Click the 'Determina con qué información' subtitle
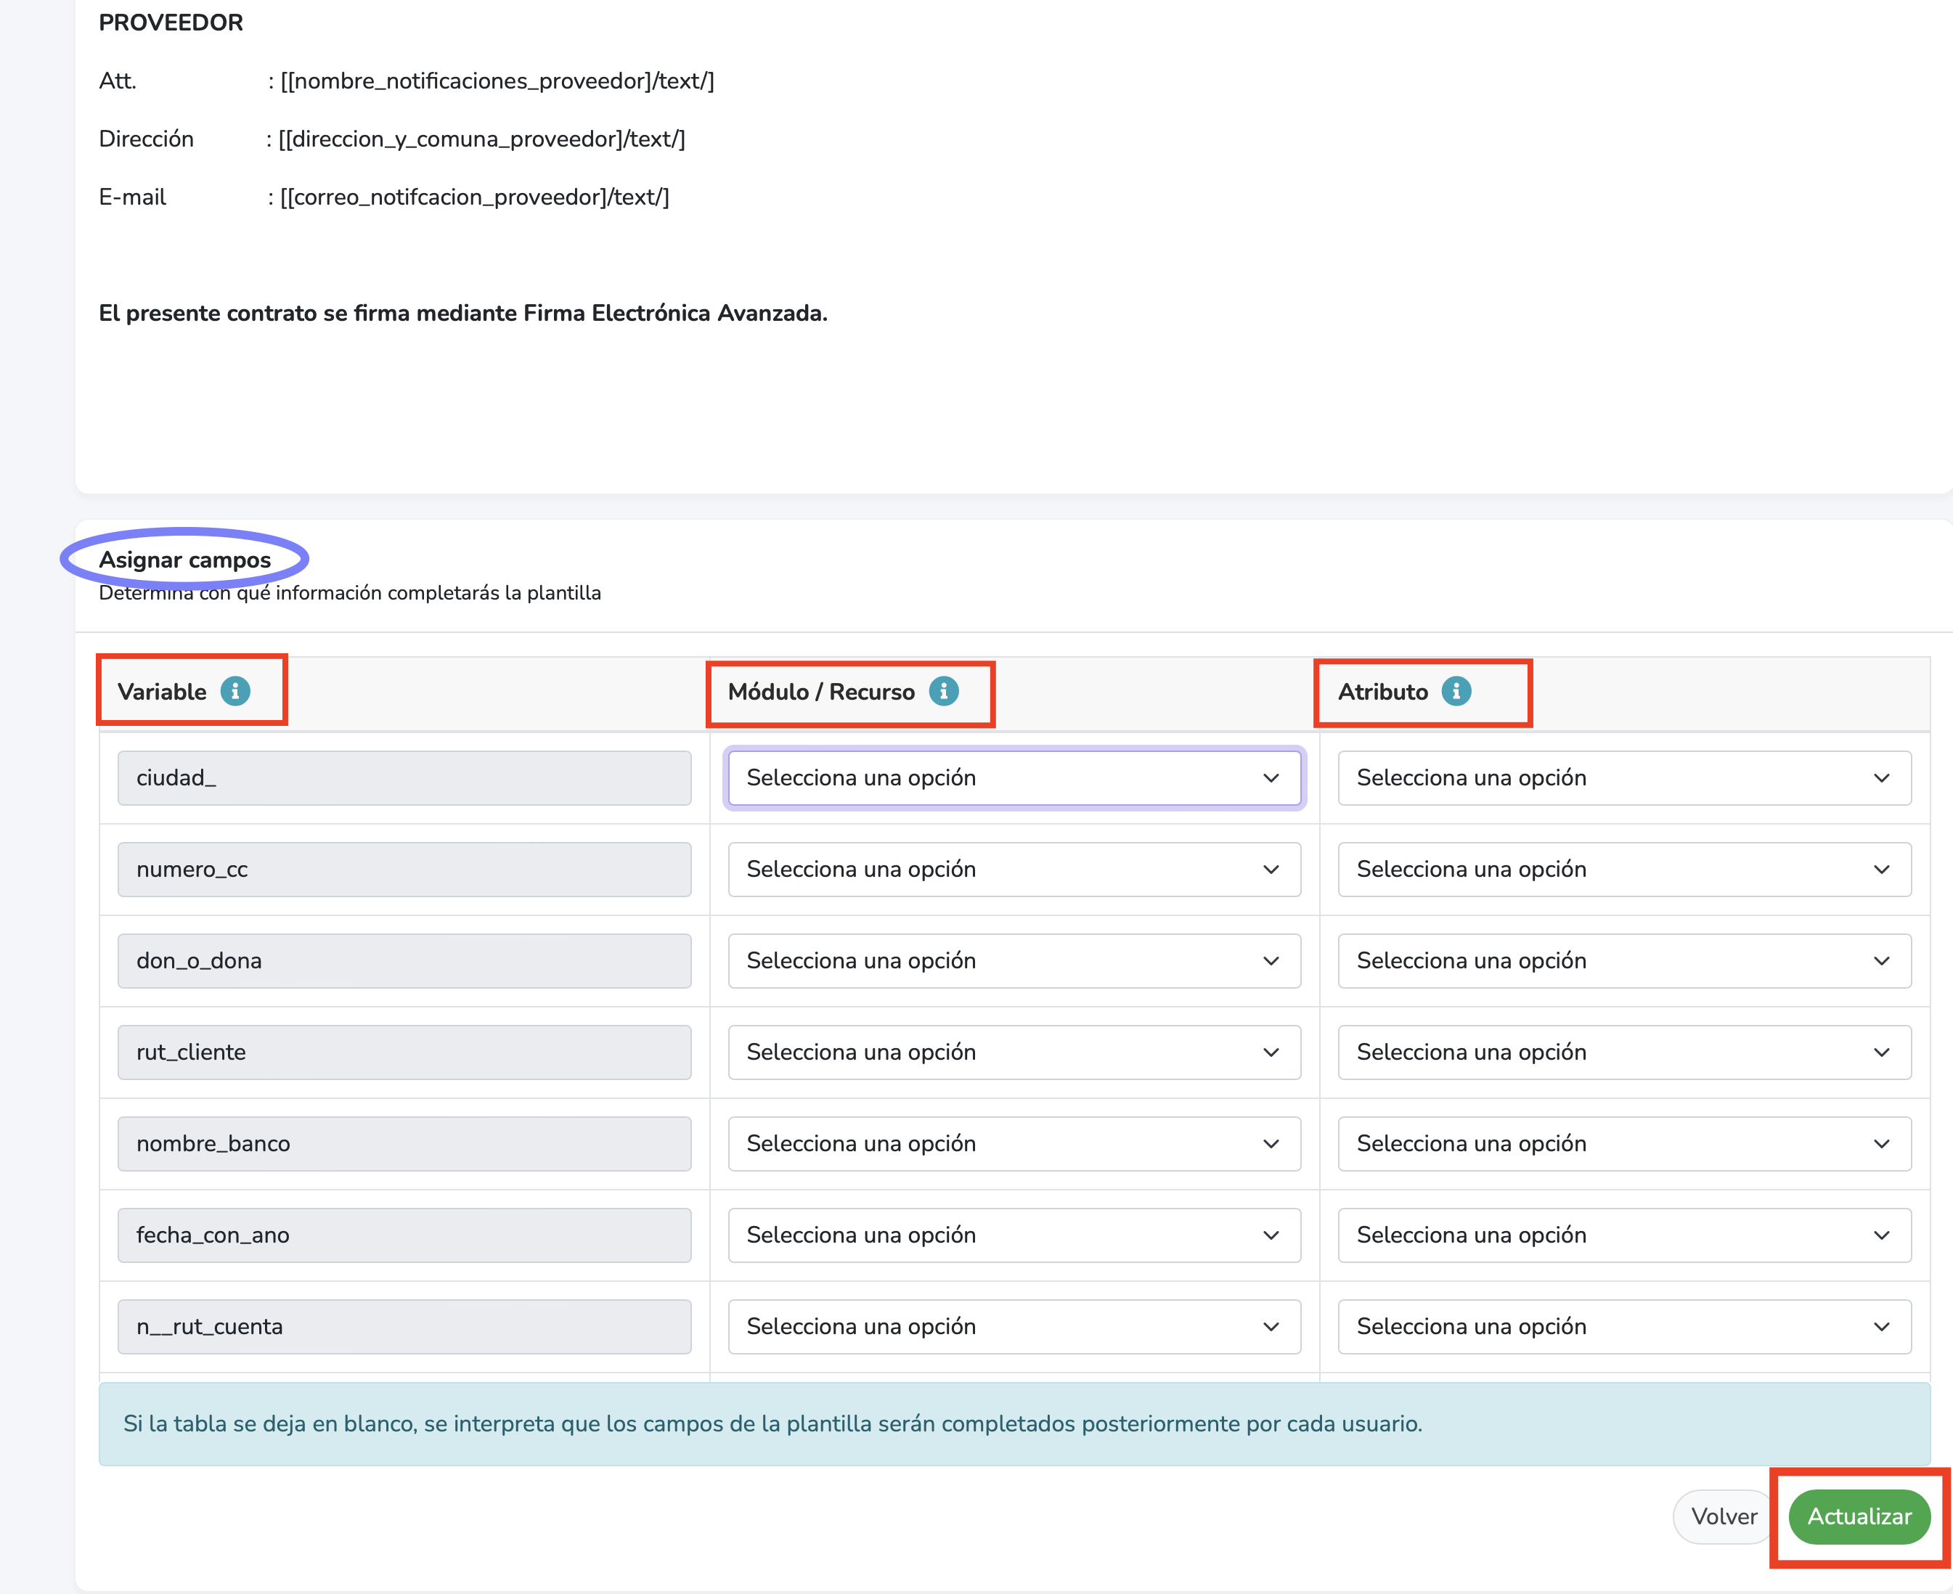This screenshot has height=1594, width=1953. click(350, 593)
